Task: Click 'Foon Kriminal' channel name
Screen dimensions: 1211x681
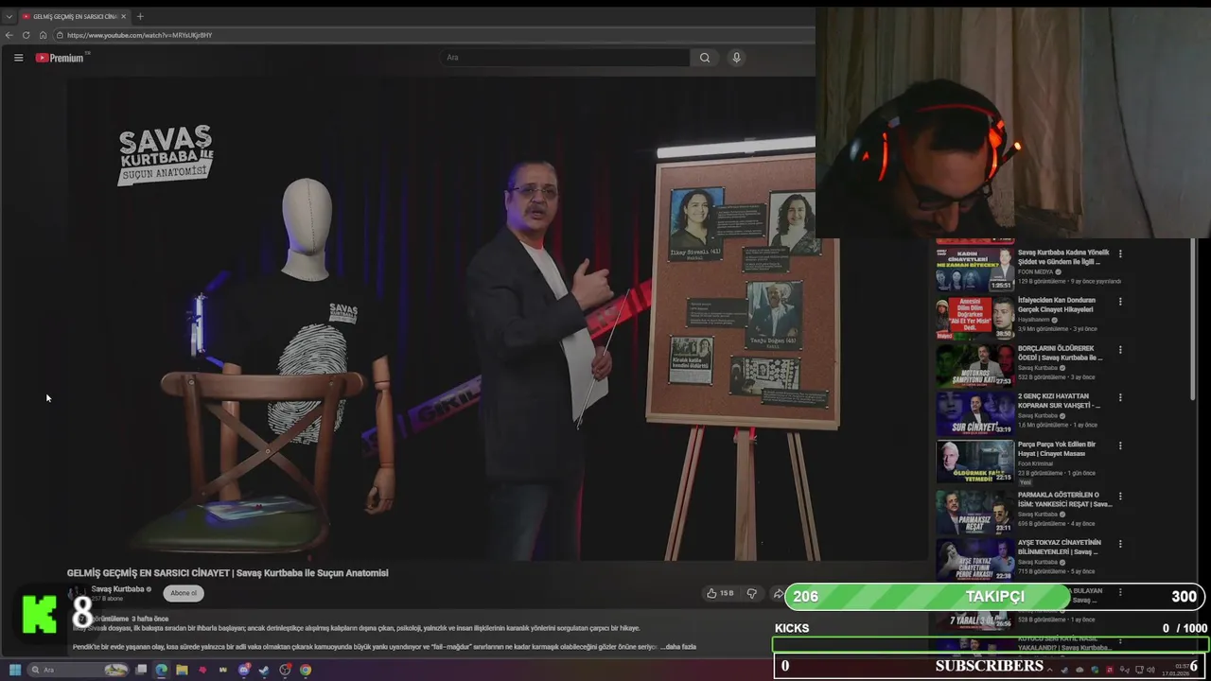Action: point(1037,464)
